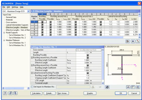Viewport: 142px width, 100px height.
Task: Go to next input table icon
Action: [x=15, y=93]
